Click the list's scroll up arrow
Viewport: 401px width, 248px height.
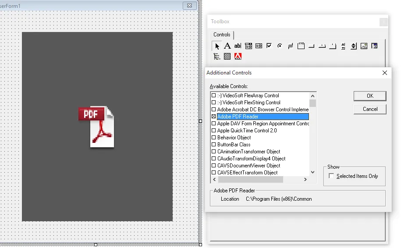[x=312, y=96]
